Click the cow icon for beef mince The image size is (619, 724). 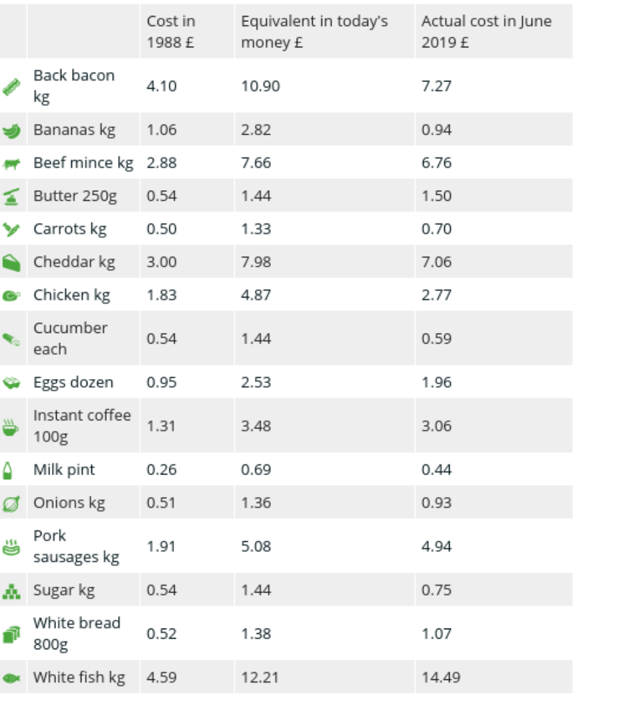(11, 163)
